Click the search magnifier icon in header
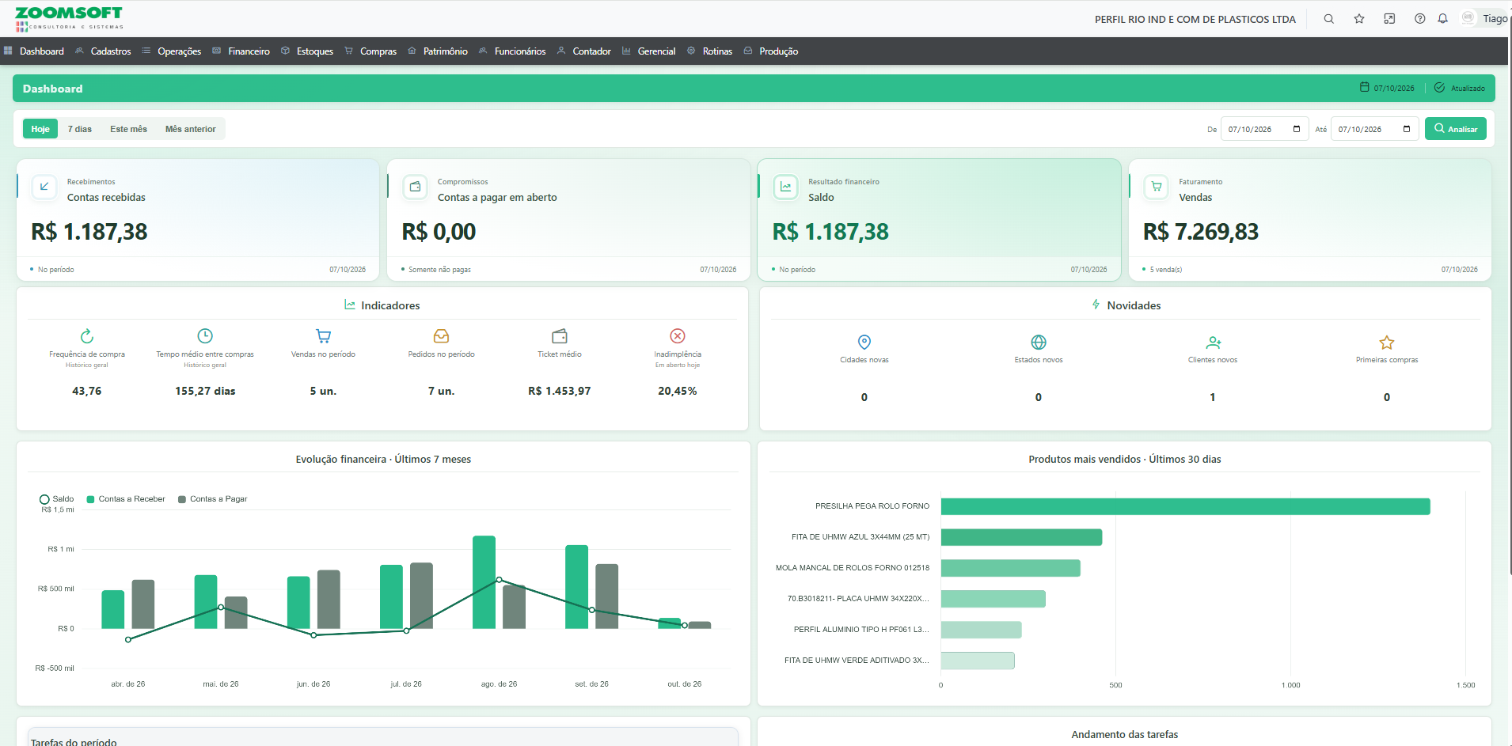This screenshot has height=746, width=1512. click(1329, 19)
